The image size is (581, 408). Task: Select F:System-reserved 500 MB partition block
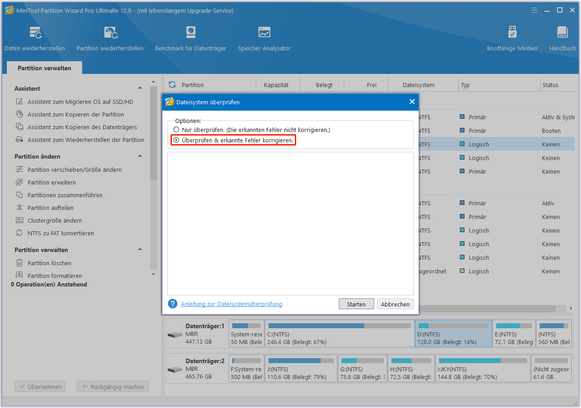tap(246, 368)
